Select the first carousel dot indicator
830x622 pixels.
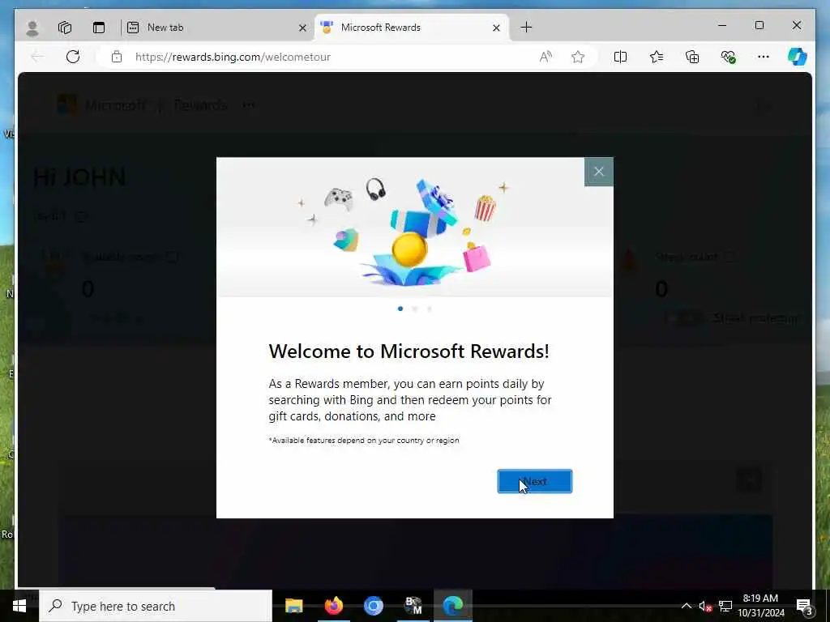click(400, 309)
